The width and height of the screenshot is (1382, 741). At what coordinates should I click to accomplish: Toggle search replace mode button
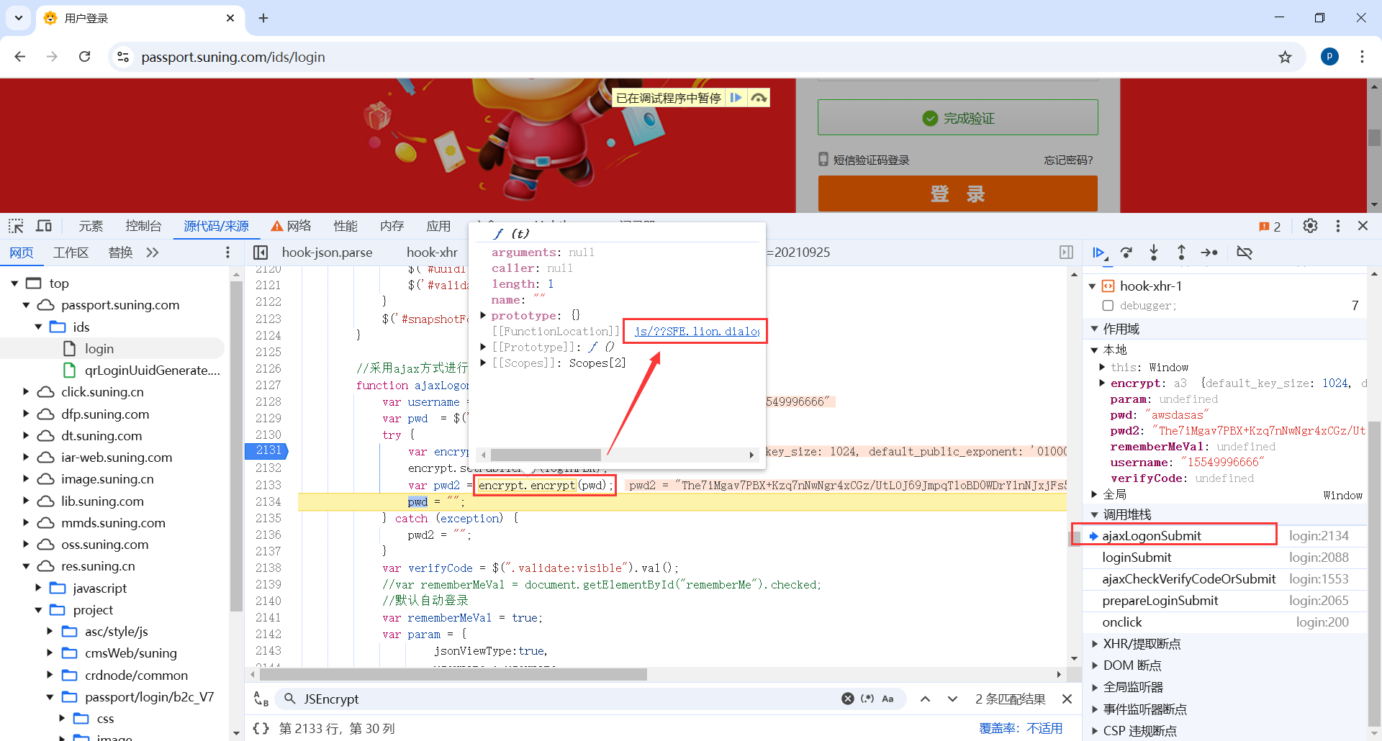pyautogui.click(x=261, y=699)
